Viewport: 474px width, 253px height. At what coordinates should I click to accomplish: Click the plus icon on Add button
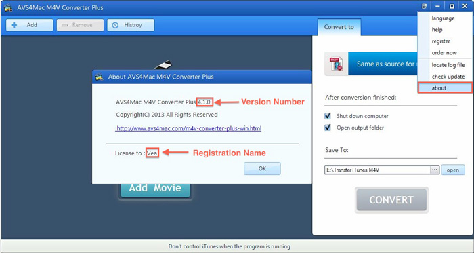click(14, 25)
